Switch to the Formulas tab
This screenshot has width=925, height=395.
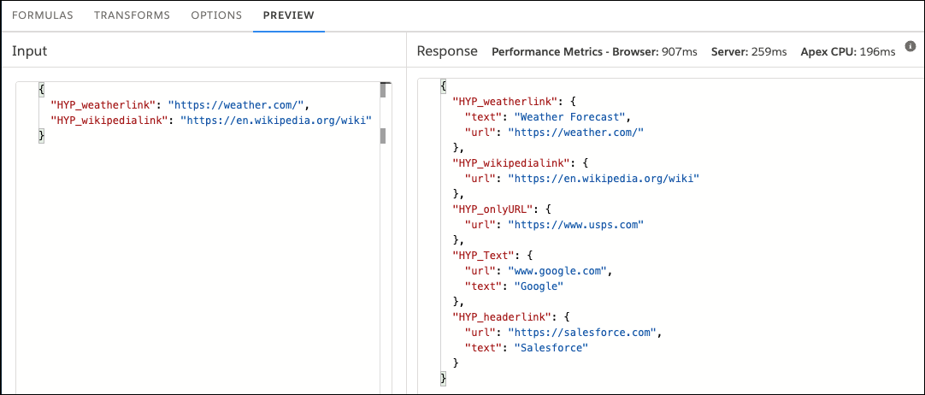(43, 15)
